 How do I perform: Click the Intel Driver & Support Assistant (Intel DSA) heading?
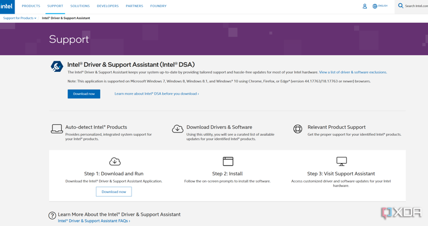[131, 65]
